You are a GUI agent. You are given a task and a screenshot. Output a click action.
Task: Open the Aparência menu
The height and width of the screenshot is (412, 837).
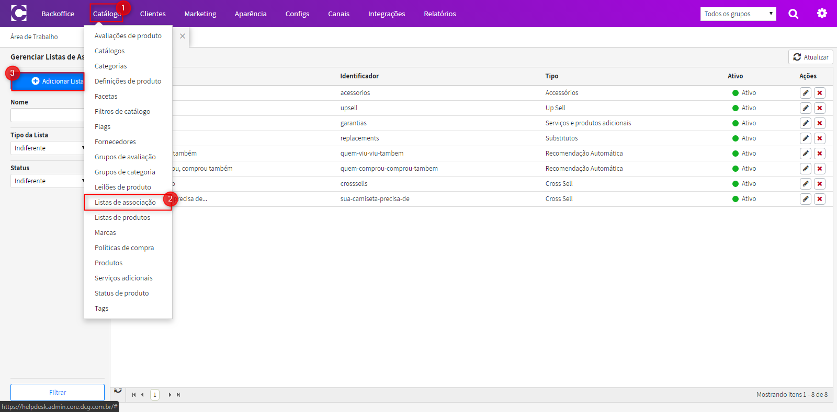click(x=251, y=14)
